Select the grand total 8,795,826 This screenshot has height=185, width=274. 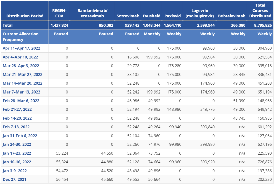(x=263, y=25)
